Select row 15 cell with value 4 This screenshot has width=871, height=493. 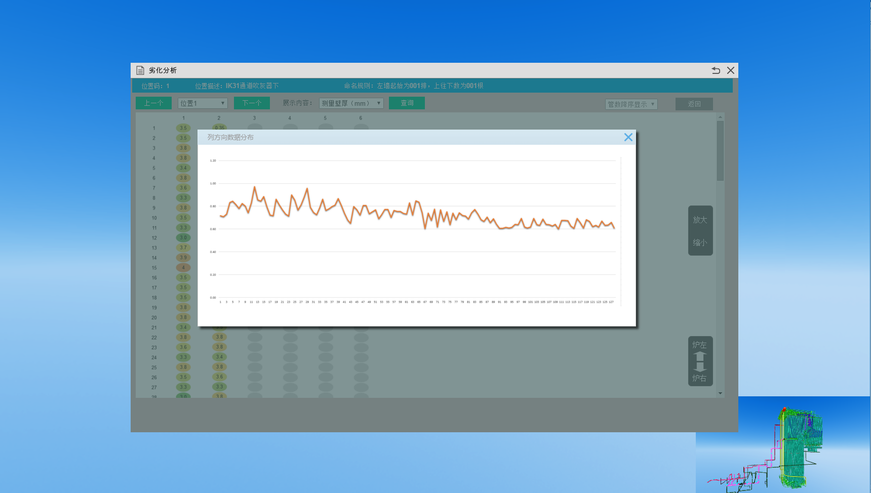[x=183, y=268]
